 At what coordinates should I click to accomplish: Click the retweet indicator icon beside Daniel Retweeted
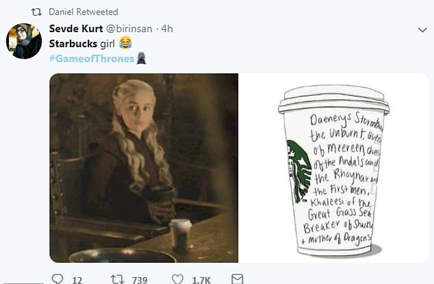pyautogui.click(x=37, y=12)
